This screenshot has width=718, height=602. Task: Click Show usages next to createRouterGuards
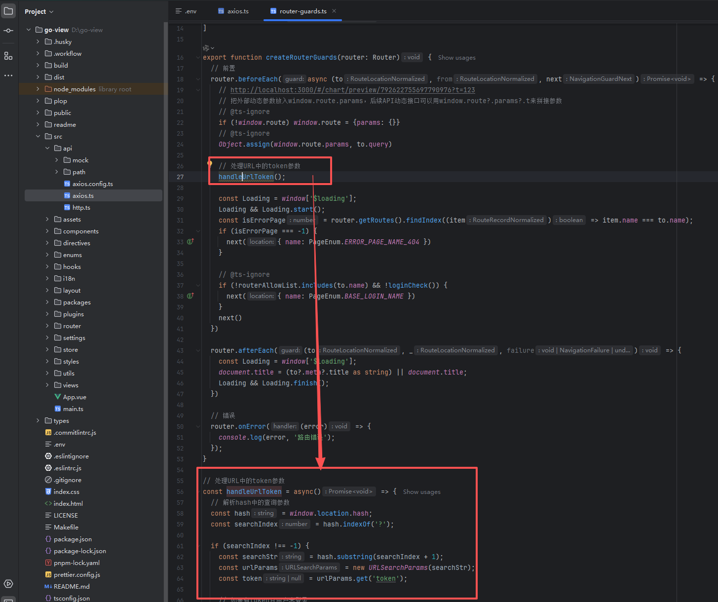[x=456, y=58]
